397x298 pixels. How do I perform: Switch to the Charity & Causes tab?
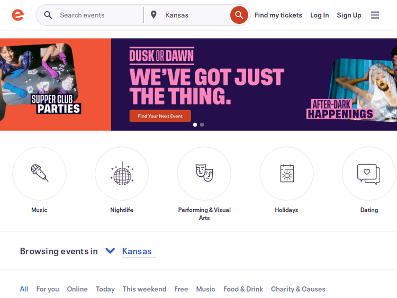(298, 289)
